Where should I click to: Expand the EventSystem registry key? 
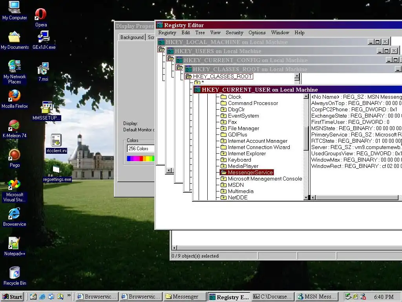pyautogui.click(x=223, y=116)
